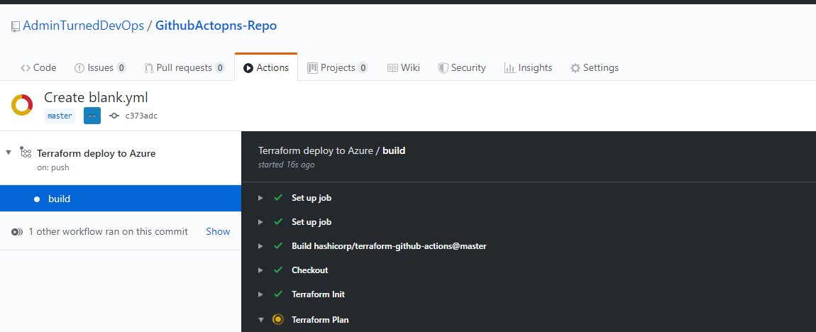
Task: Open the Checkout step label
Action: tap(309, 270)
